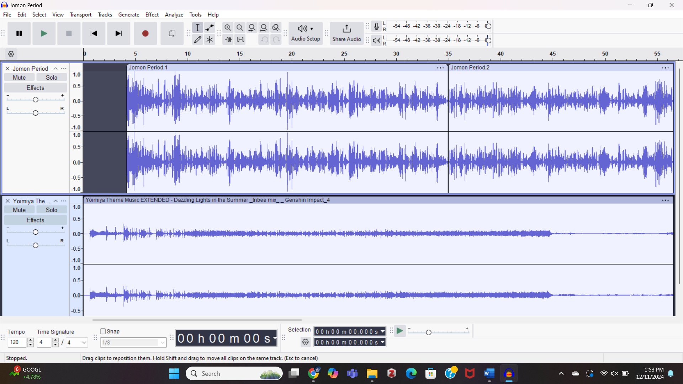
Task: Click Trim audio outside selection icon
Action: (x=228, y=40)
